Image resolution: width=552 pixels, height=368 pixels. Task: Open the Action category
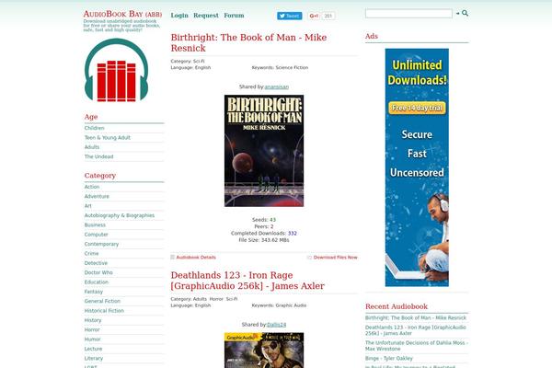tap(92, 187)
